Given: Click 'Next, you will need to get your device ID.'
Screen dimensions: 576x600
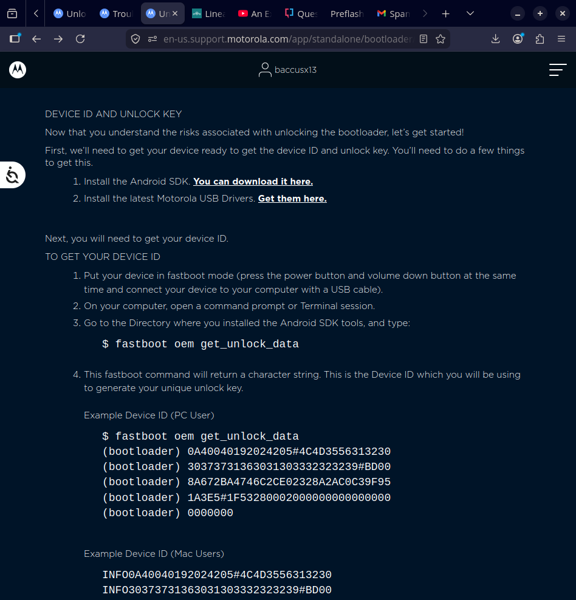Looking at the screenshot, I should [x=137, y=239].
